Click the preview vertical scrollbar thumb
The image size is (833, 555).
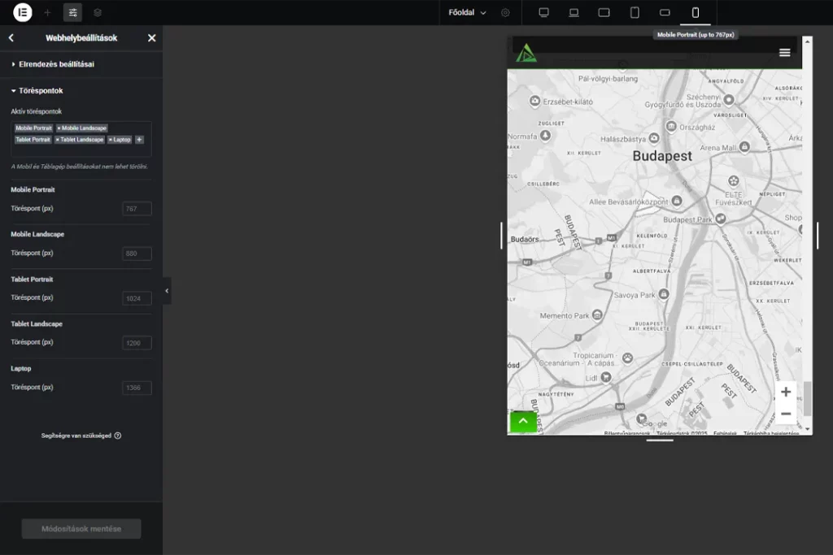click(x=808, y=399)
